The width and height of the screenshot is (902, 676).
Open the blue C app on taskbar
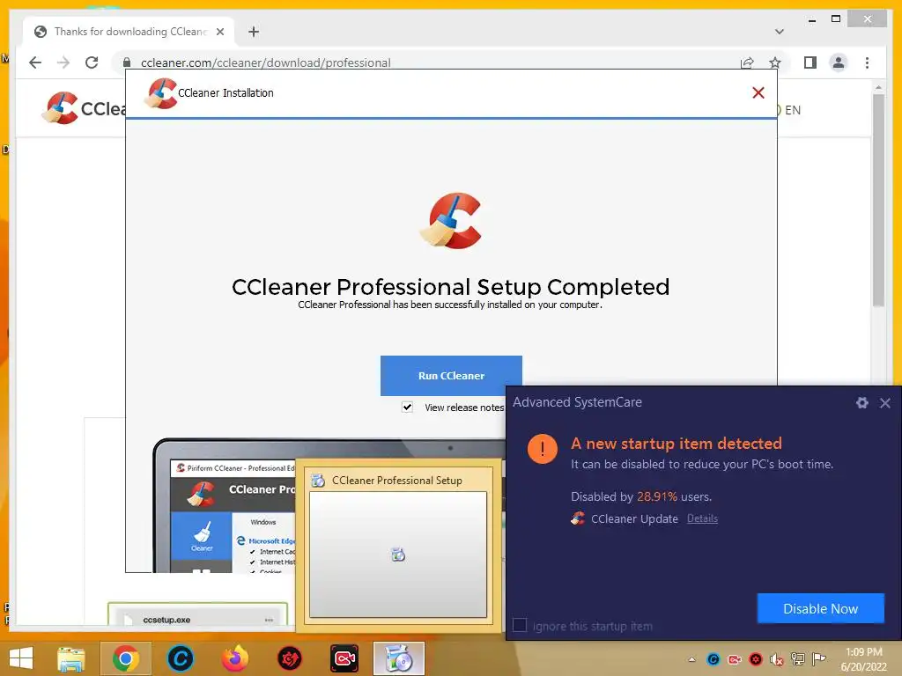tap(180, 658)
